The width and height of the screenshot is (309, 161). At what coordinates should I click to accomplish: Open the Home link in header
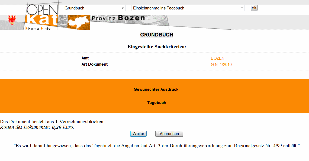click(x=33, y=29)
